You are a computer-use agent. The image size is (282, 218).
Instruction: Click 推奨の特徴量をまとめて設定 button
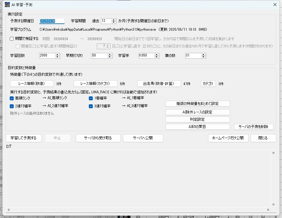[x=197, y=104]
